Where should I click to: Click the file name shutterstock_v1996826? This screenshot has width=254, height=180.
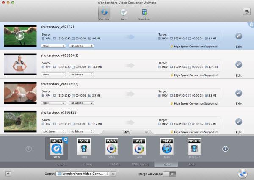pyautogui.click(x=58, y=112)
